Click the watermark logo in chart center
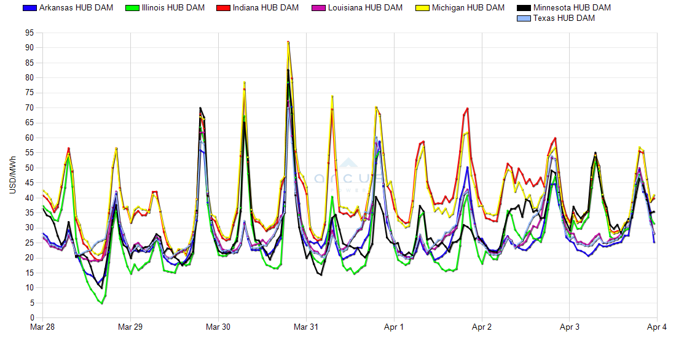The width and height of the screenshot is (676, 350). click(x=349, y=174)
